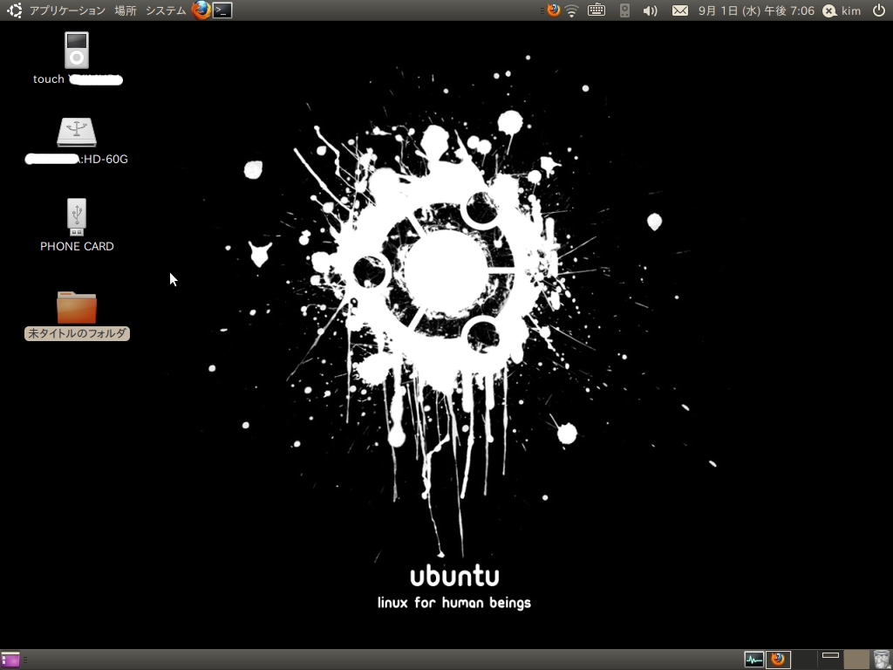Click the Firefox tray icon near the Wi-Fi indicator
This screenshot has height=670, width=893.
(x=553, y=10)
